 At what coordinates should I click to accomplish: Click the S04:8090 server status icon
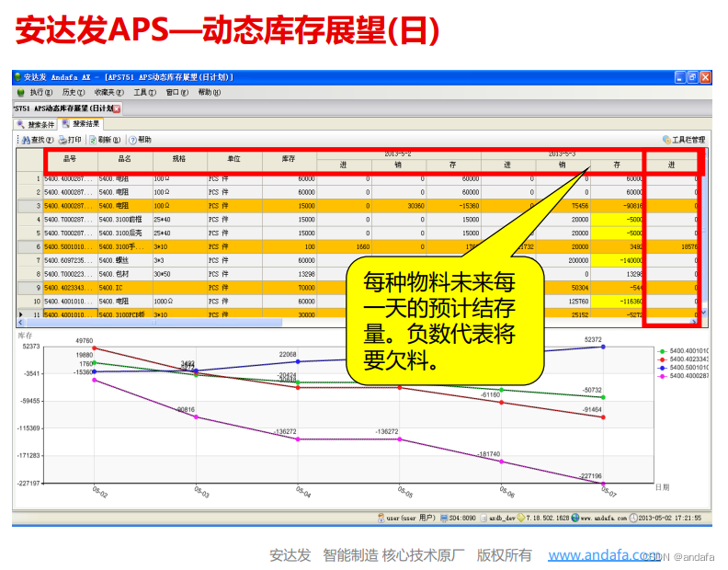pyautogui.click(x=444, y=518)
